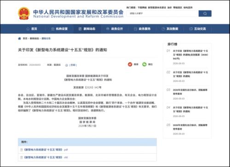Click the magnifier search button
Screen dimensions: 230x167
pyautogui.click(x=205, y=14)
